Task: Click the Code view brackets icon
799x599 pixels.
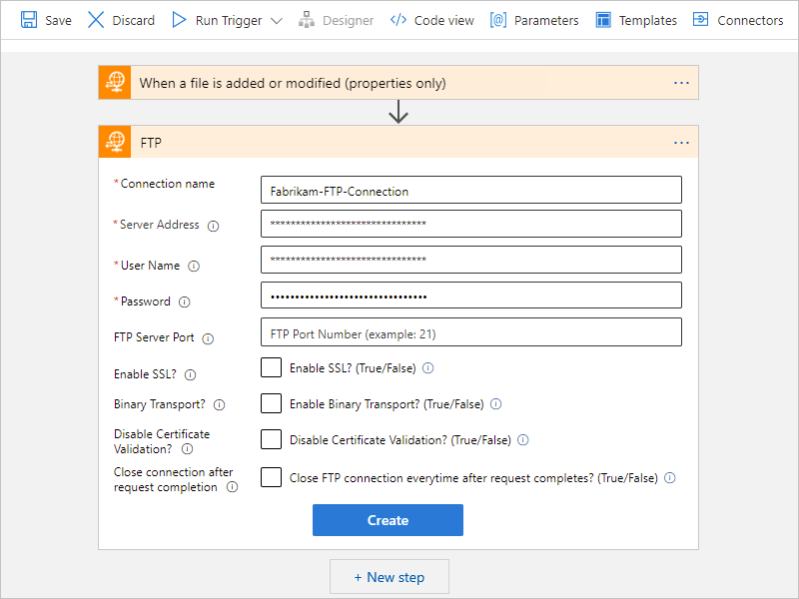Action: (x=399, y=20)
